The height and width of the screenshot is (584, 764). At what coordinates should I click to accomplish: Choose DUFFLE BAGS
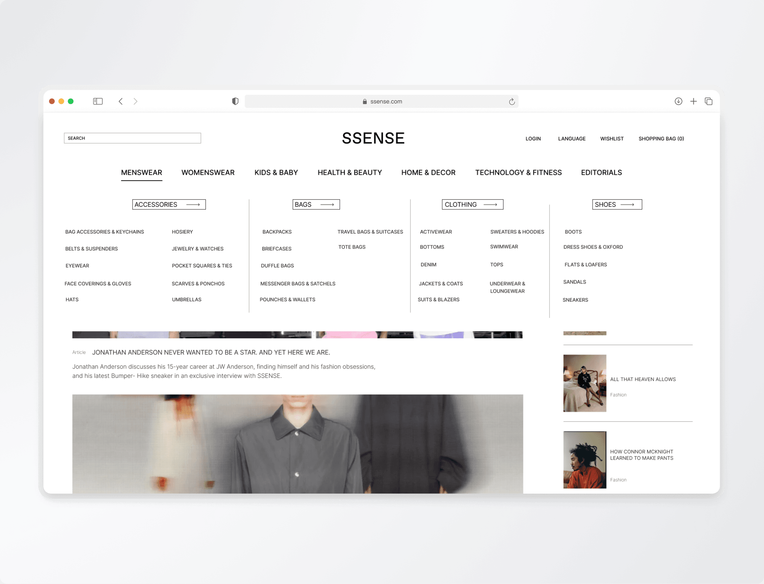coord(278,266)
